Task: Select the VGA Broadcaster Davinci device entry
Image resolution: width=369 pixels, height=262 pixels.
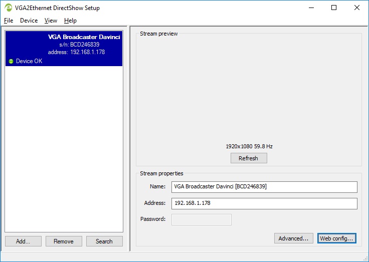Action: [x=64, y=49]
